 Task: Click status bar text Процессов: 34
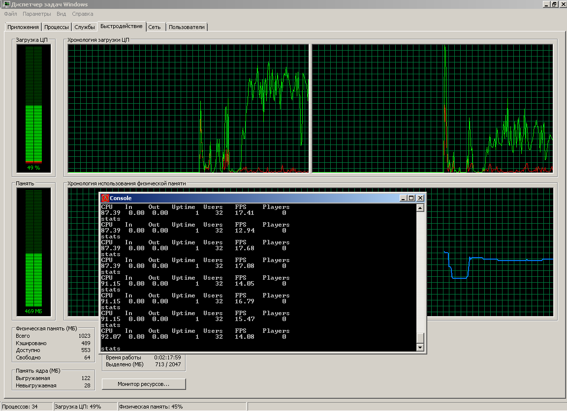pyautogui.click(x=20, y=407)
